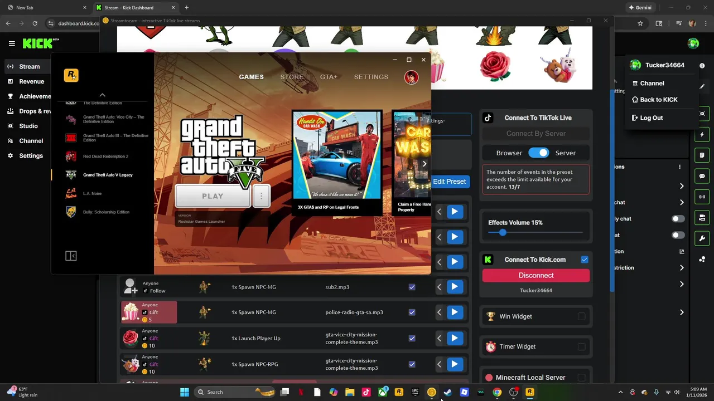Viewport: 714px width, 401px height.
Task: Click the PLAY button for GTA V
Action: point(213,196)
